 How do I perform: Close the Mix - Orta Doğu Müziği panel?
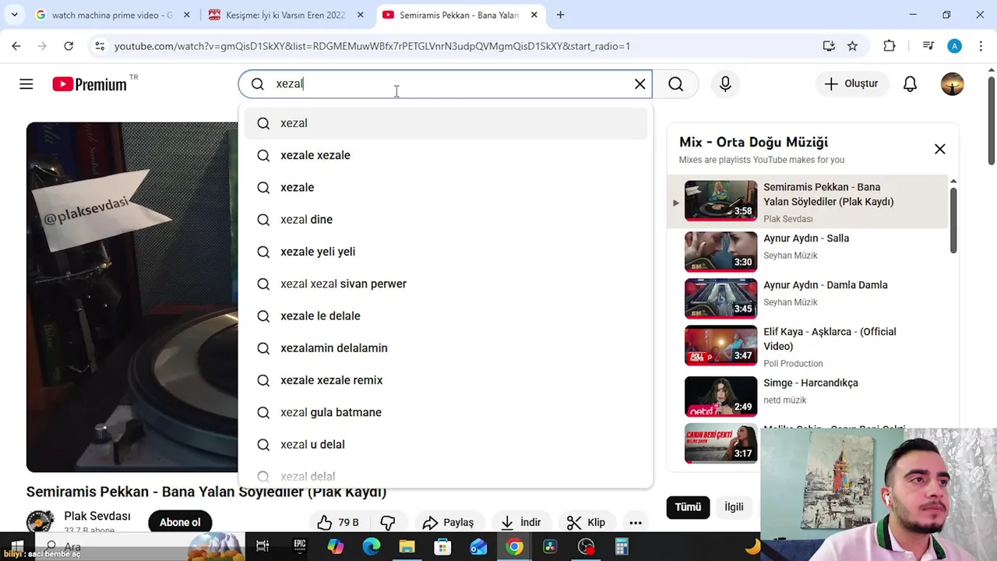[939, 149]
